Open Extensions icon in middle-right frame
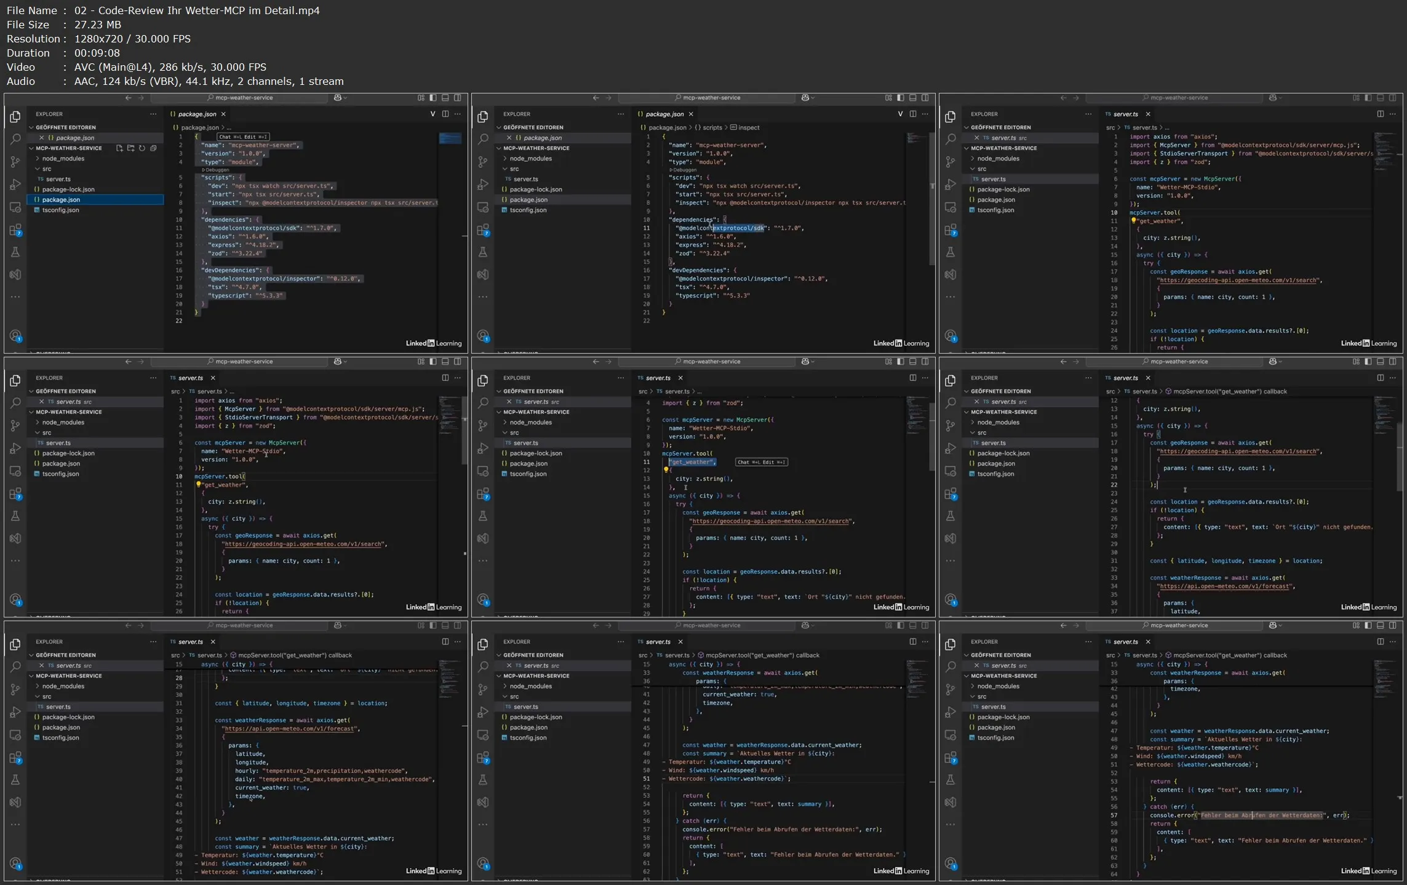This screenshot has height=885, width=1407. click(x=951, y=494)
